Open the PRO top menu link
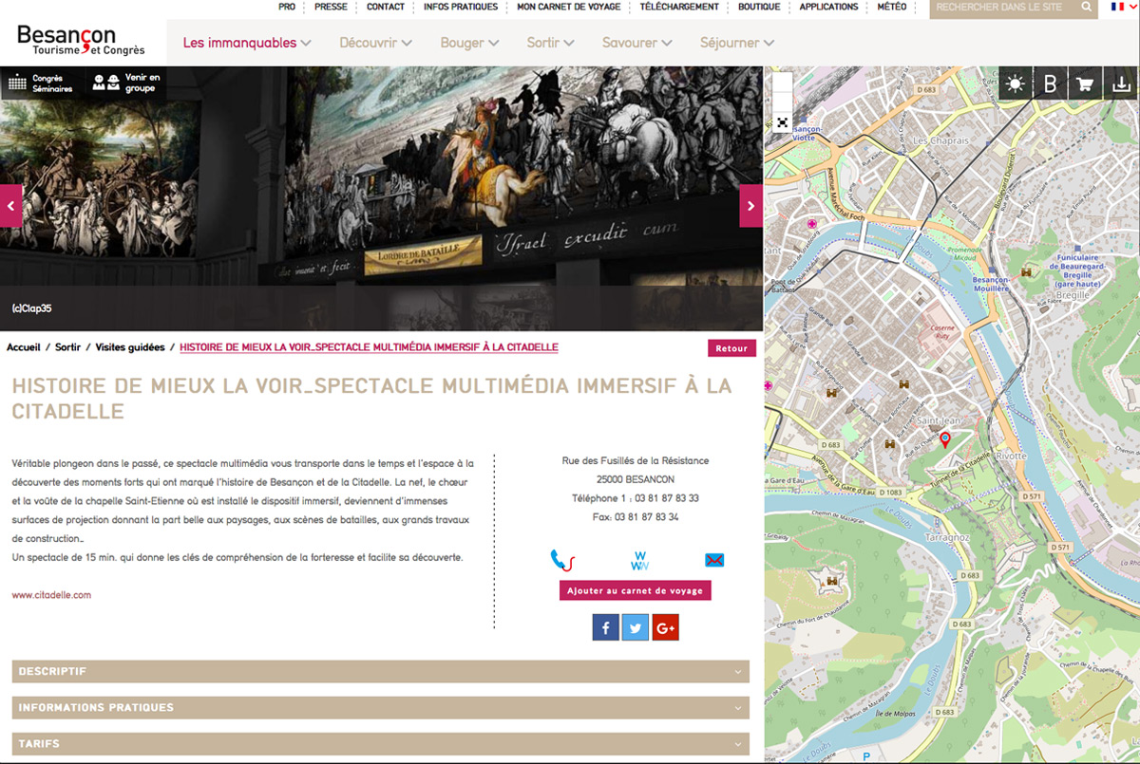This screenshot has width=1140, height=764. click(x=287, y=7)
